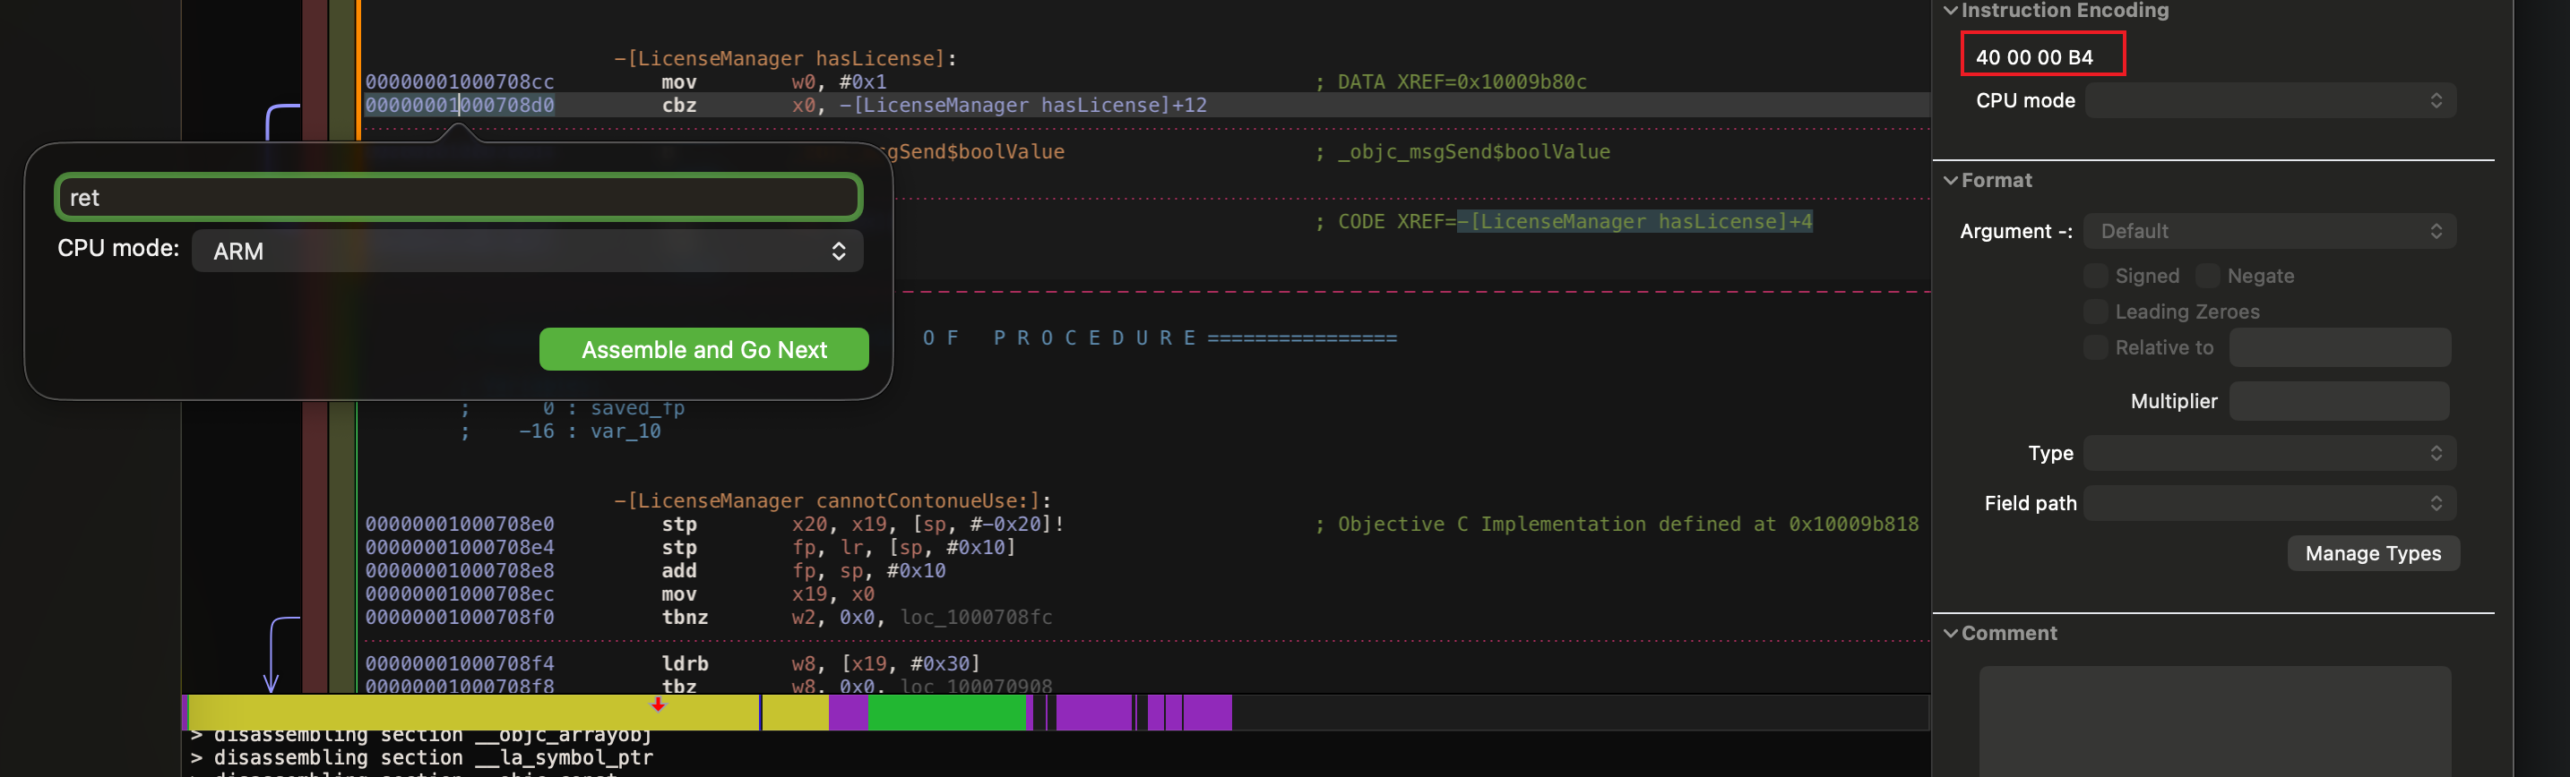Enable the Leading Zeroes checkbox
Viewport: 2570px width, 777px height.
[x=2096, y=312]
